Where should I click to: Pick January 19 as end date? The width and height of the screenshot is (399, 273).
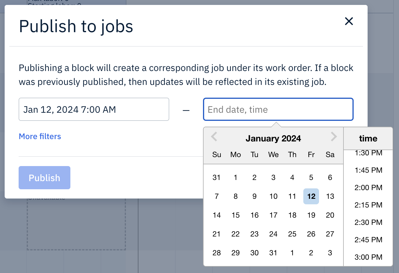tap(311, 215)
